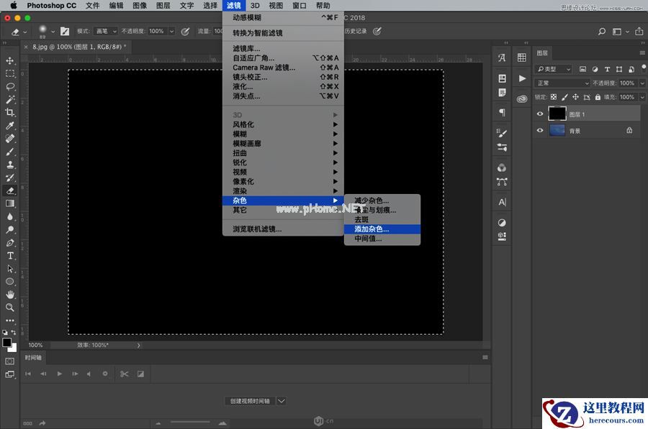The height and width of the screenshot is (429, 648).
Task: Expand the 模式 画笔 dropdown in options bar
Action: point(106,32)
